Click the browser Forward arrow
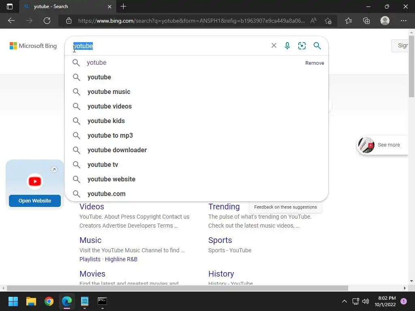 click(29, 21)
